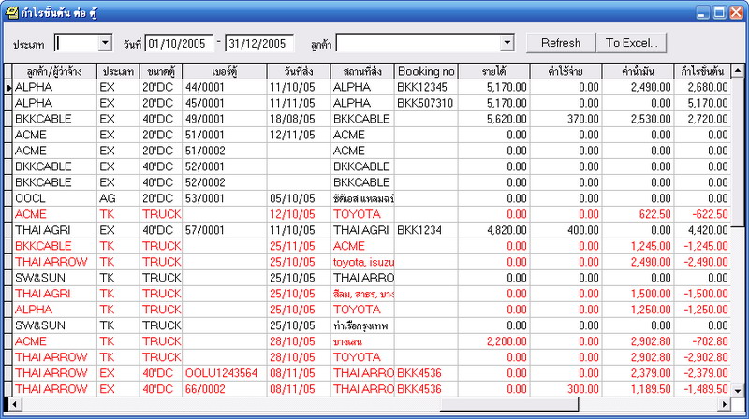Image resolution: width=749 pixels, height=419 pixels.
Task: Click the window title bar app icon
Action: pyautogui.click(x=11, y=12)
